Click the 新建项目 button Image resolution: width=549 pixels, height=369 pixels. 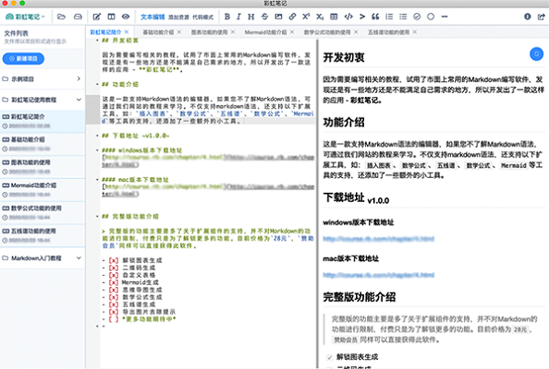pos(23,58)
